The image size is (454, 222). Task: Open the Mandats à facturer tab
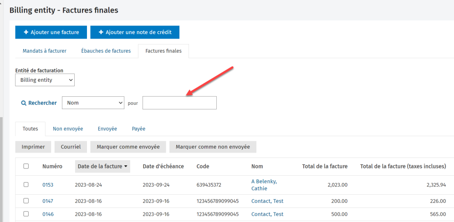45,51
